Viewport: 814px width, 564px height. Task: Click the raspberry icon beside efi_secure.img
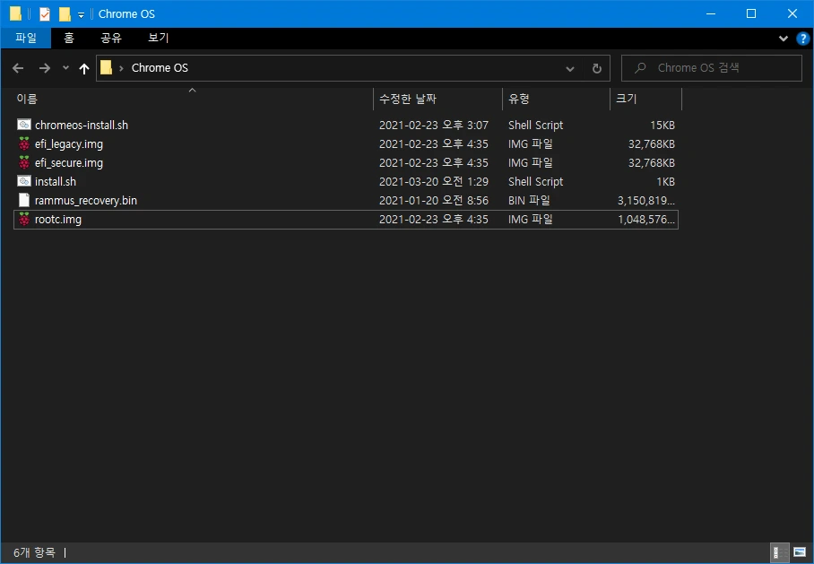pyautogui.click(x=24, y=162)
